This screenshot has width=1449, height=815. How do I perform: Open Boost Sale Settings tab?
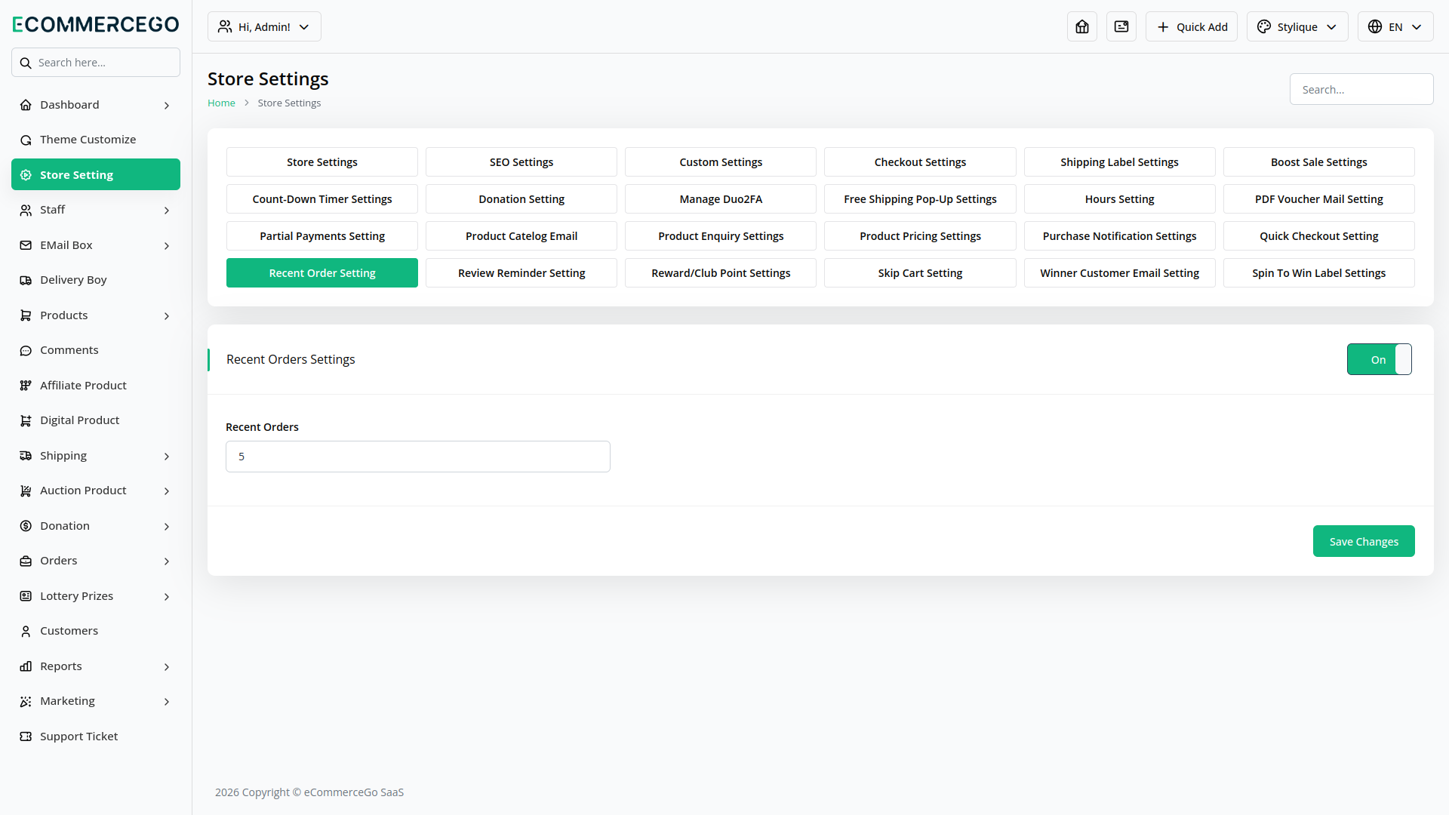1319,162
